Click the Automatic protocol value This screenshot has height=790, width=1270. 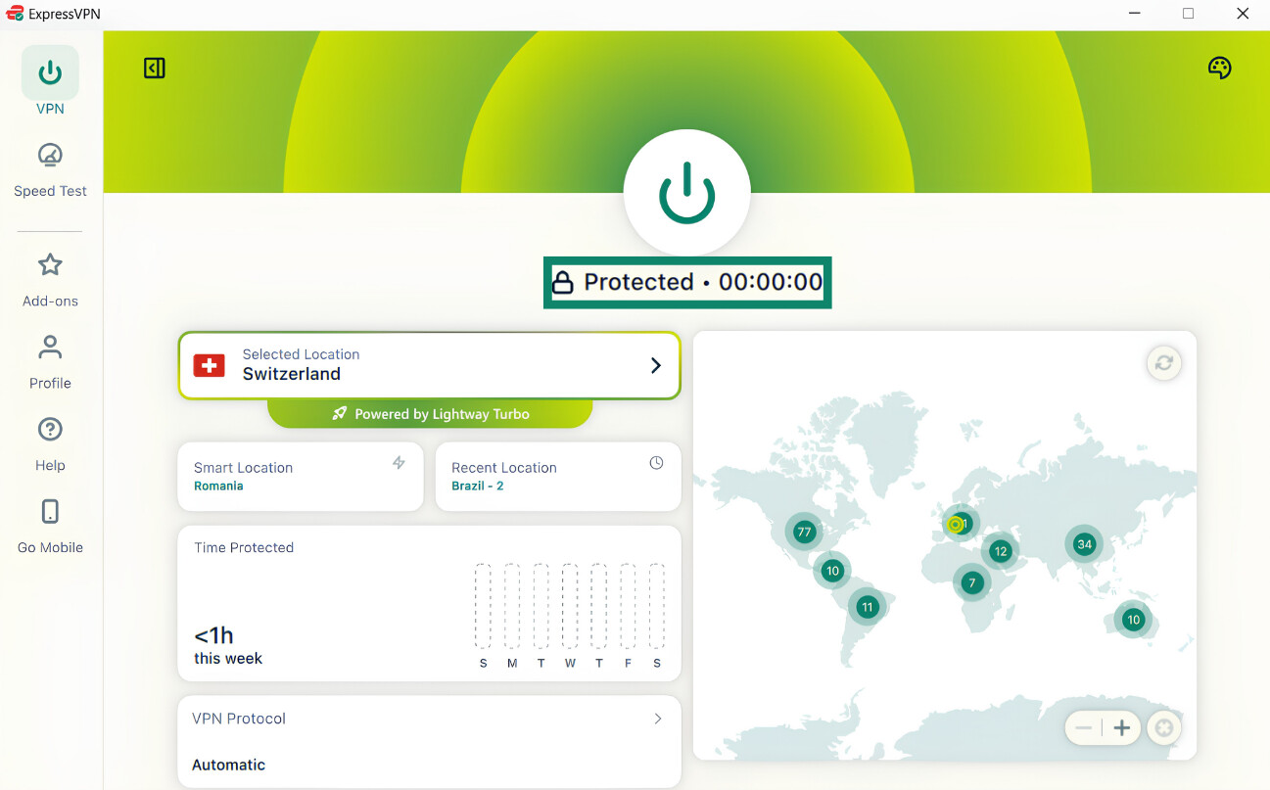coord(228,765)
